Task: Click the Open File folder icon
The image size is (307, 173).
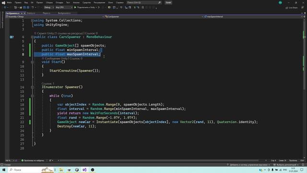Action: pos(21,7)
